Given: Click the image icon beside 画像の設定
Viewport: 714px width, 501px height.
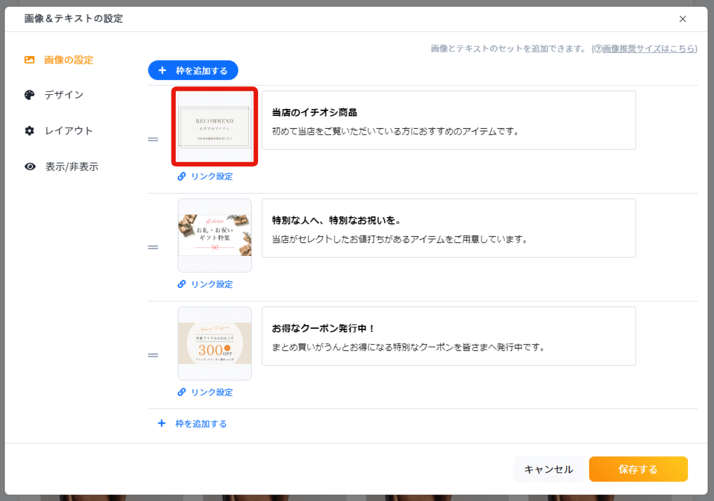Looking at the screenshot, I should click(30, 60).
